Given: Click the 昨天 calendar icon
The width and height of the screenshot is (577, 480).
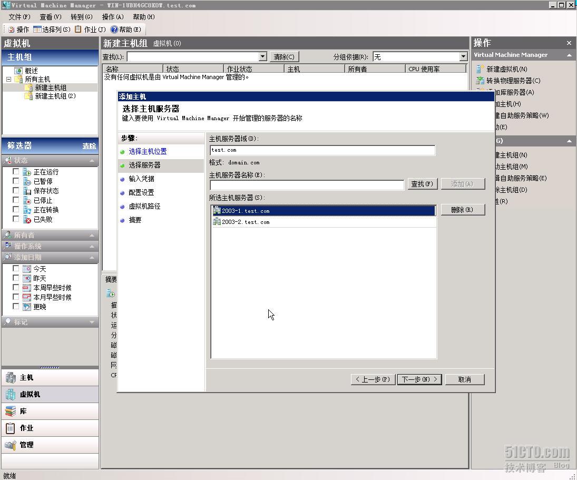Looking at the screenshot, I should pyautogui.click(x=27, y=278).
